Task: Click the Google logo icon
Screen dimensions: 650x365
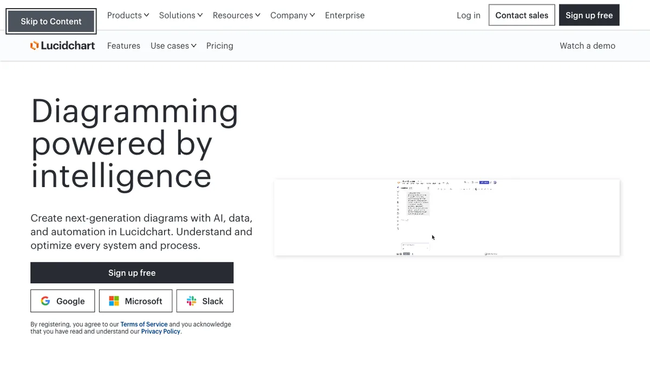Action: [45, 301]
